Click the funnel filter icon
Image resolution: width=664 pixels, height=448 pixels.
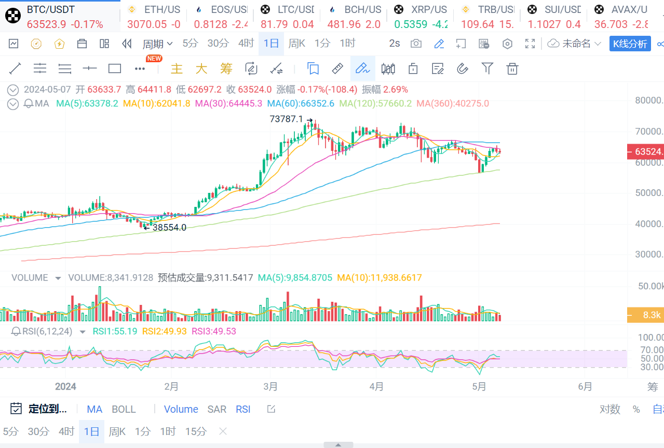click(x=487, y=68)
